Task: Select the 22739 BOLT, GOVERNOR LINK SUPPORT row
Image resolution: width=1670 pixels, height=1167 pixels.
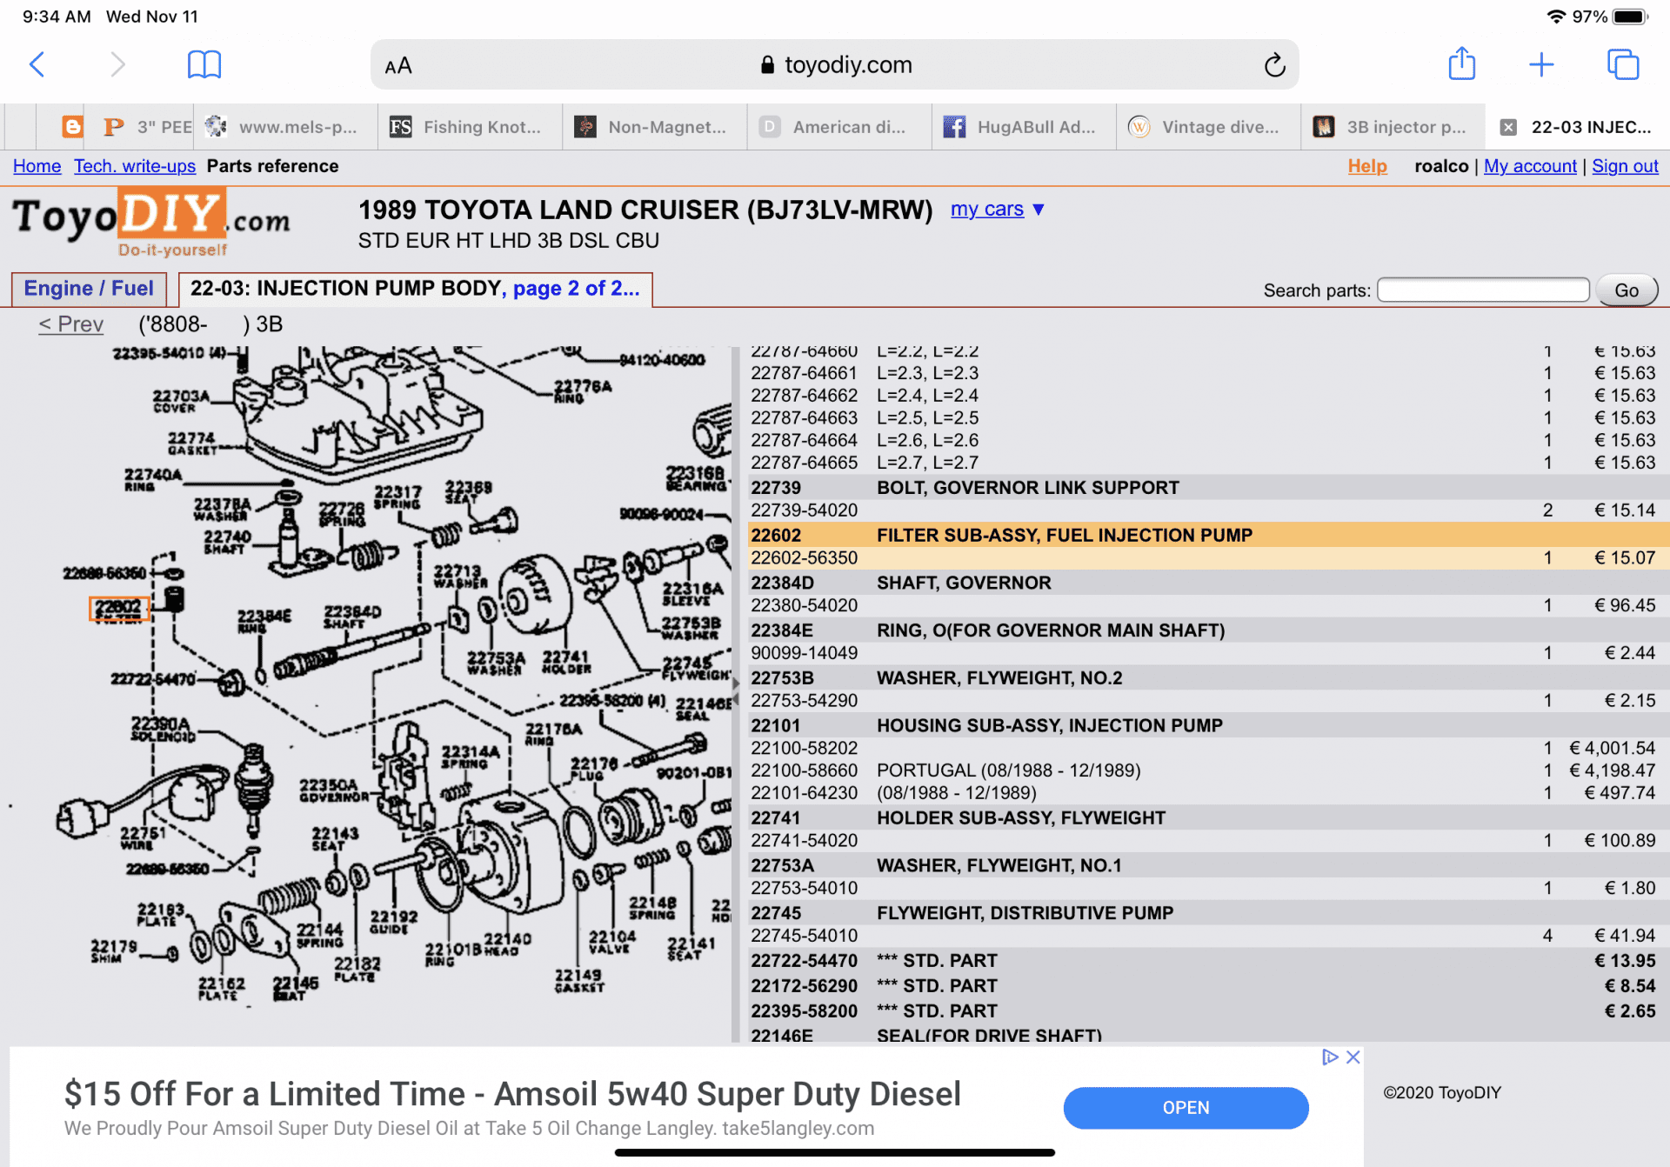Action: click(x=1209, y=487)
